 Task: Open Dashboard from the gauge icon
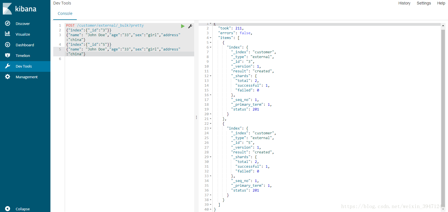pyautogui.click(x=8, y=45)
